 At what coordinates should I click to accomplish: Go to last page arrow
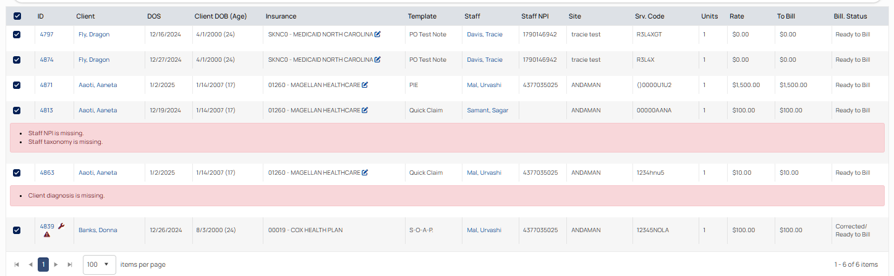point(69,265)
